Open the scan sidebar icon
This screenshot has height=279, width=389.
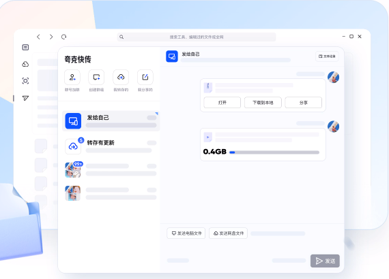tap(25, 80)
